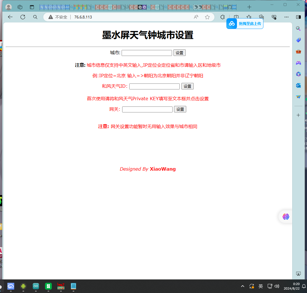Image resolution: width=307 pixels, height=293 pixels.
Task: Open the Games controller icon in sidebar
Action: coord(298,63)
